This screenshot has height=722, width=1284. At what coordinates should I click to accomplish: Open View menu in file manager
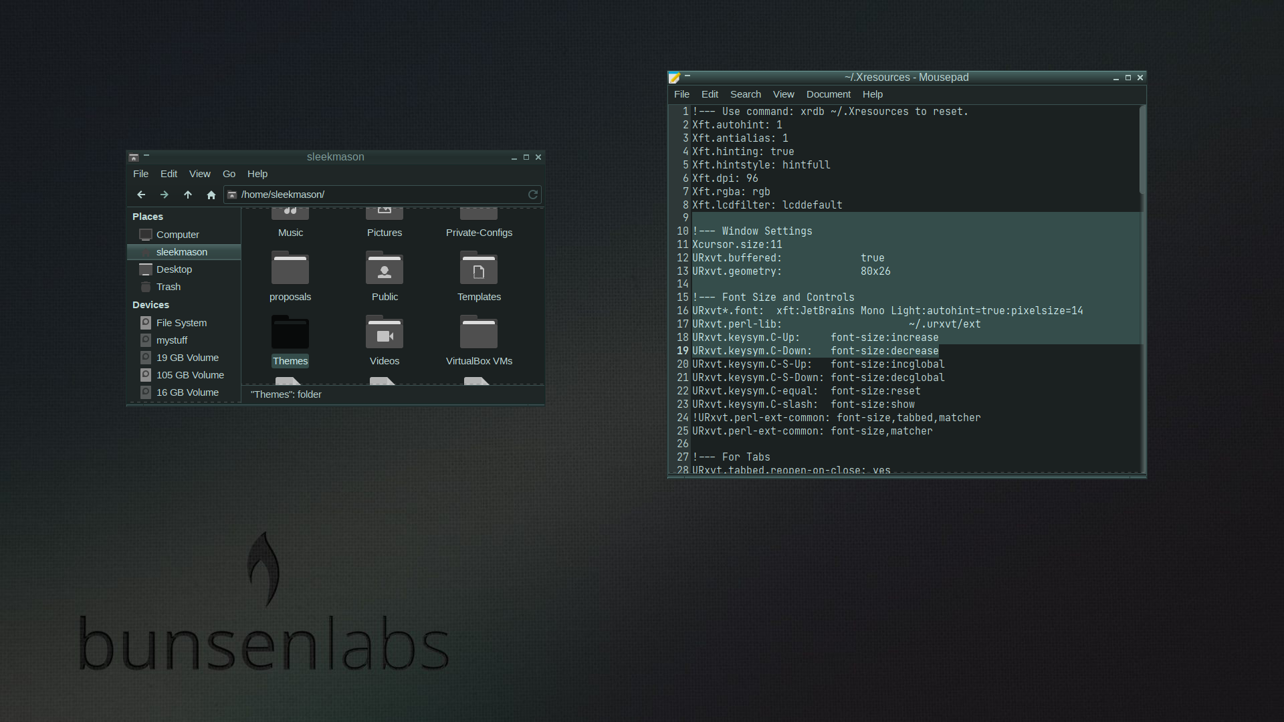point(200,174)
